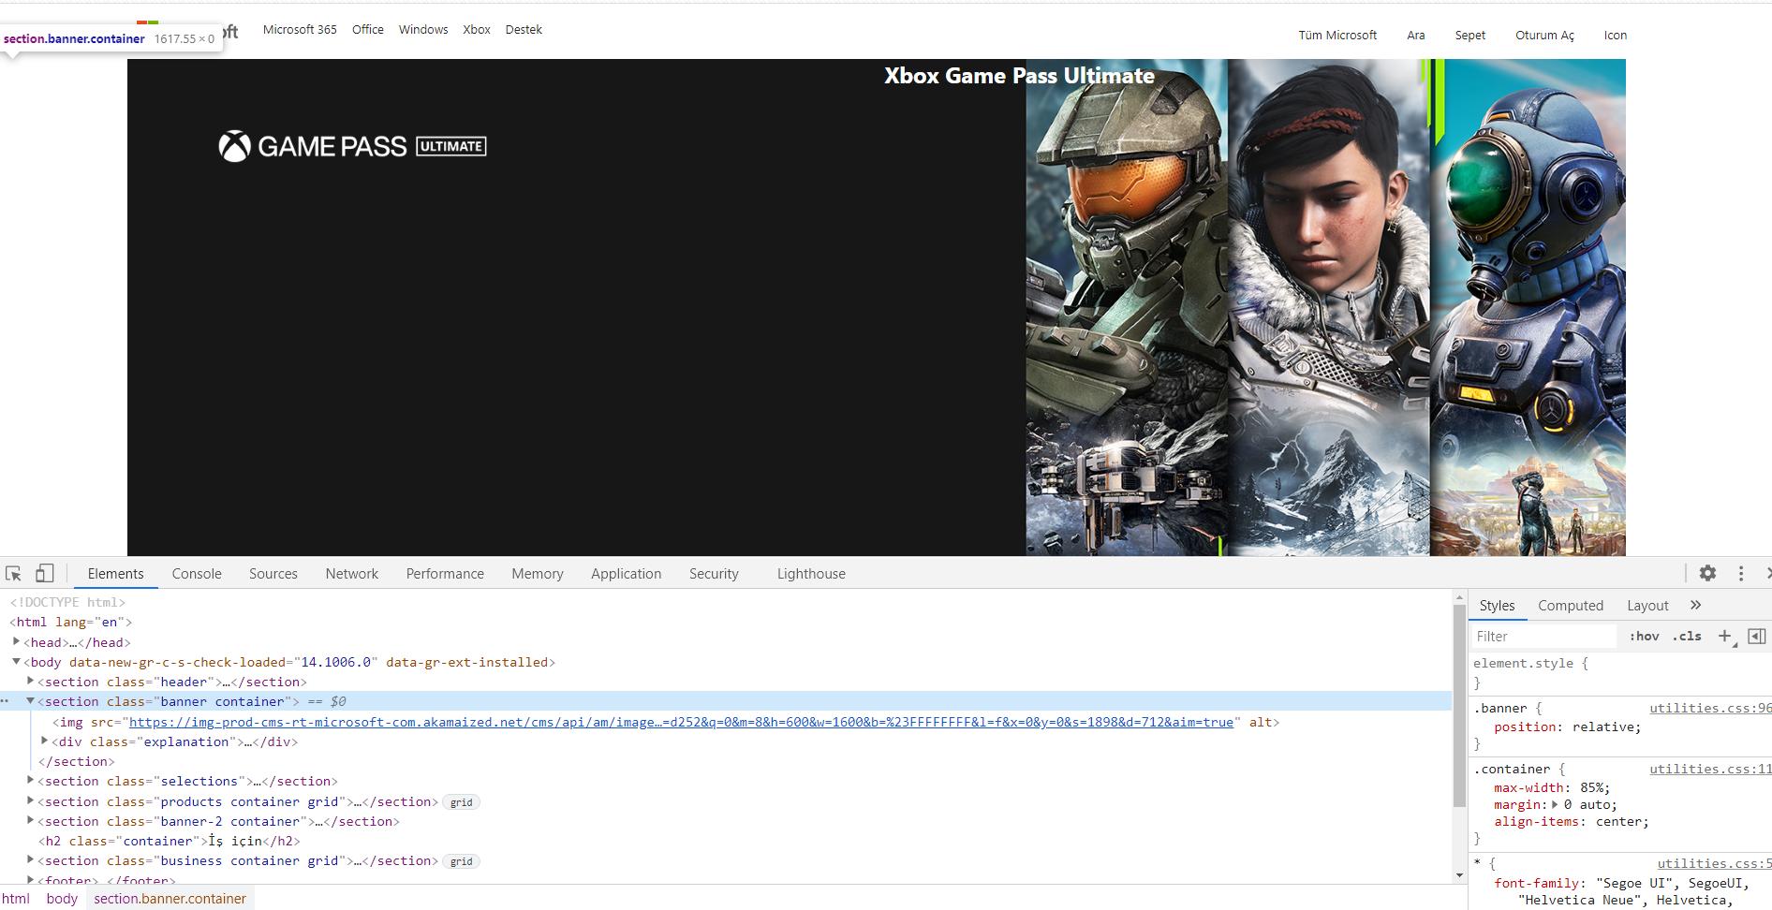Collapse the banner container section node
Screen dimensions: 1772x910
[x=30, y=700]
